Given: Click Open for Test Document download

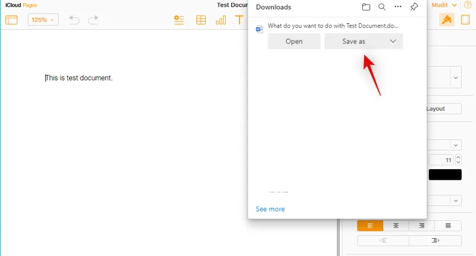Looking at the screenshot, I should [x=294, y=41].
